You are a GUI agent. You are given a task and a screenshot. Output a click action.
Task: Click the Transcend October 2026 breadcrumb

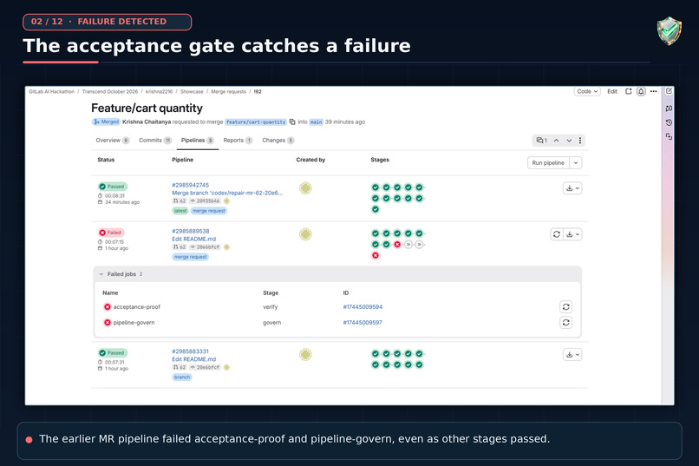click(110, 91)
